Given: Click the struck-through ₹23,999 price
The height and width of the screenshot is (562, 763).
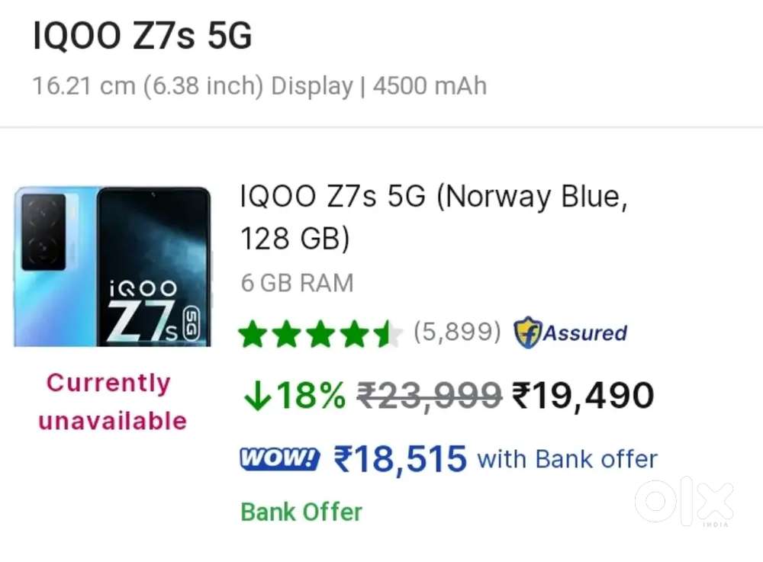Looking at the screenshot, I should pos(429,397).
